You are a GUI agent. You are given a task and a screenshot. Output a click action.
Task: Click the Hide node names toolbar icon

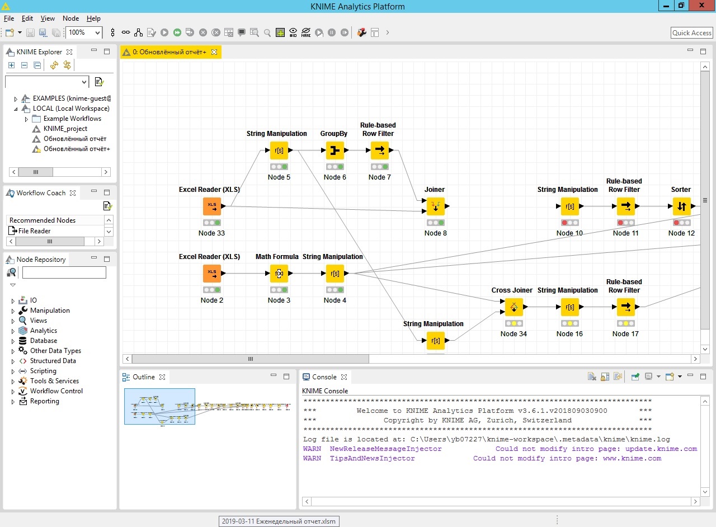[x=306, y=33]
